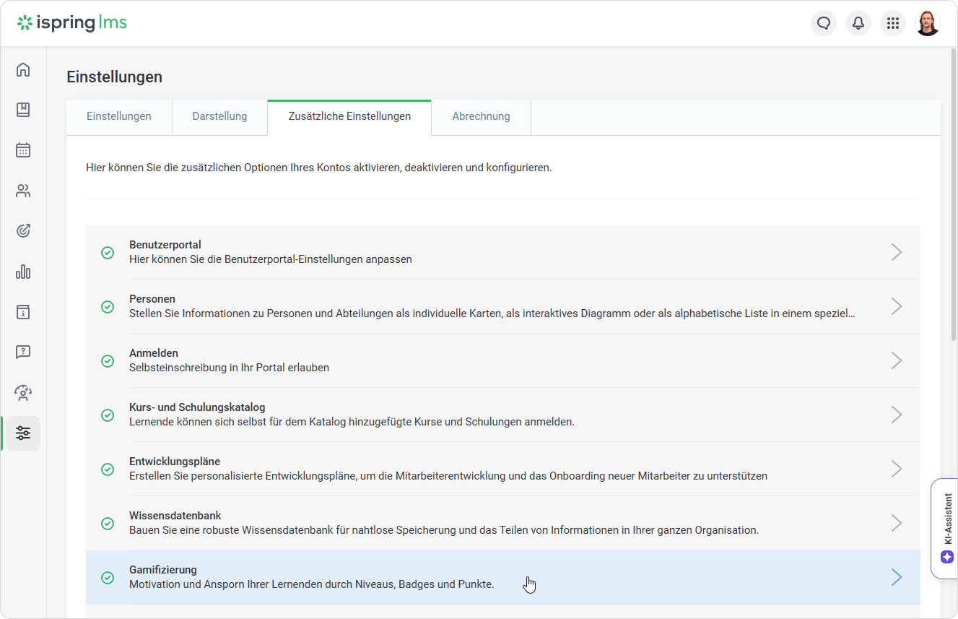The height and width of the screenshot is (619, 958).
Task: Open the Darstellung tab
Action: click(219, 116)
